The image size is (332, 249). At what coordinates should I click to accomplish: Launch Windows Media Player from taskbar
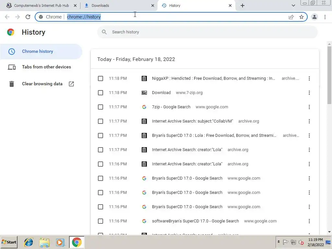pyautogui.click(x=60, y=242)
